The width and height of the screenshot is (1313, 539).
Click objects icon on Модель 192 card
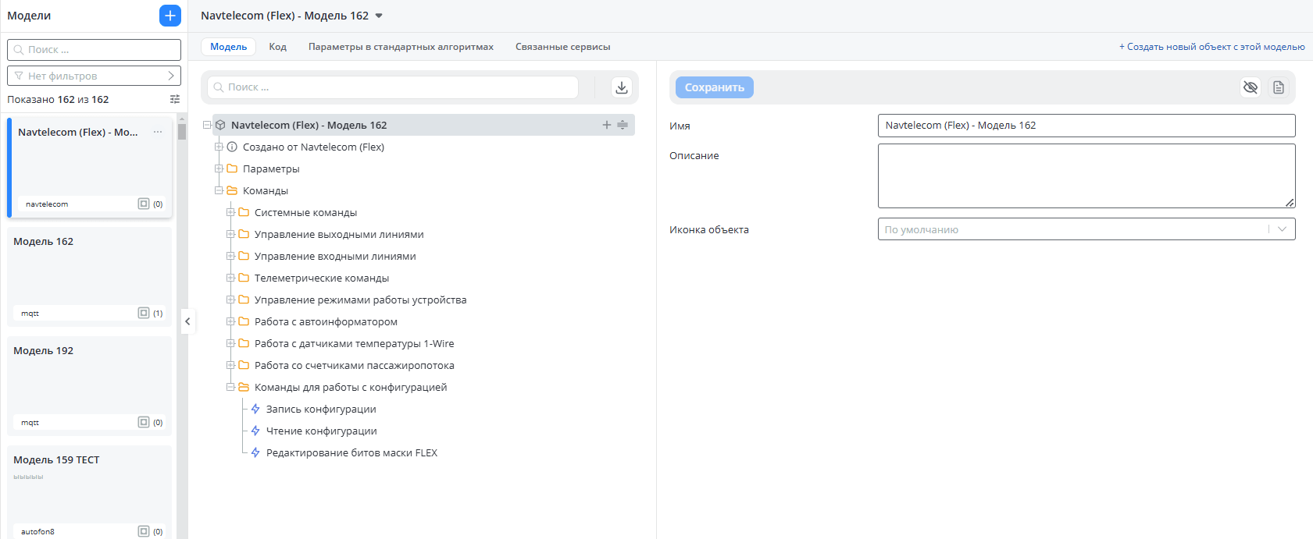[144, 422]
